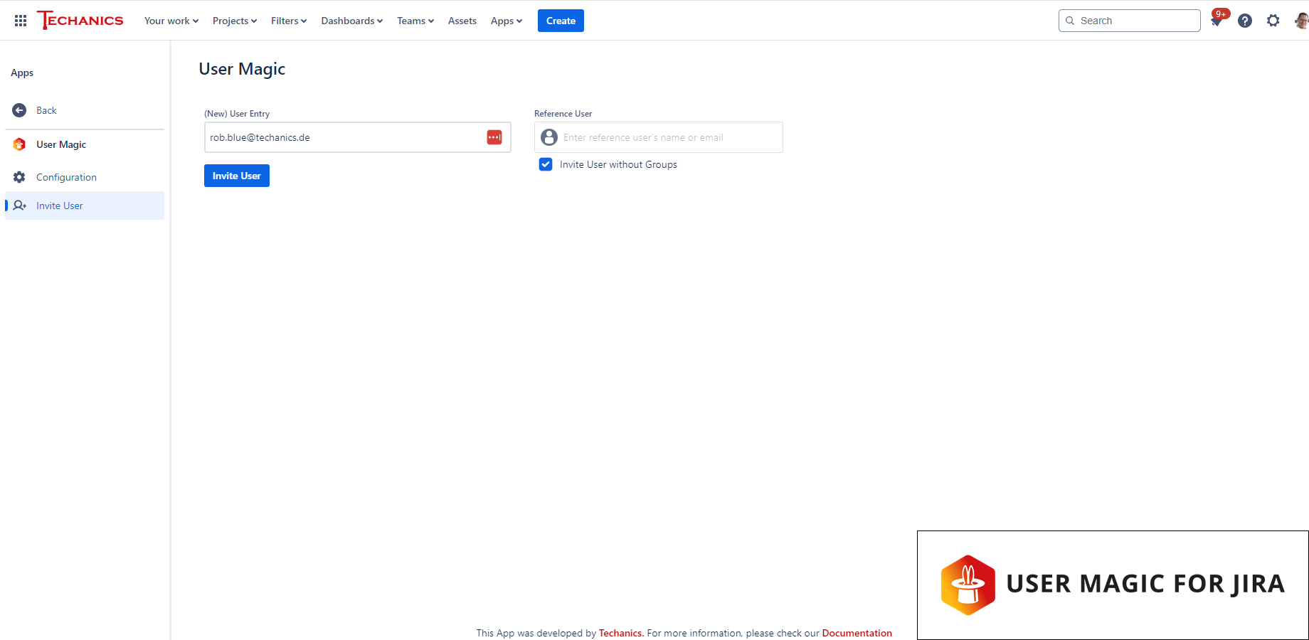Uncheck Invite User without Groups
The height and width of the screenshot is (640, 1309).
point(546,164)
